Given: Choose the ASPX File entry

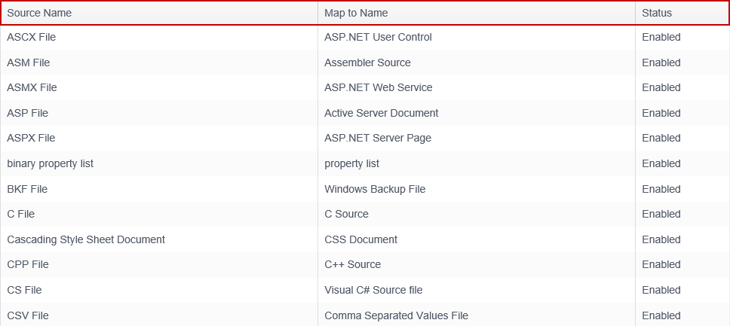Looking at the screenshot, I should pos(32,138).
